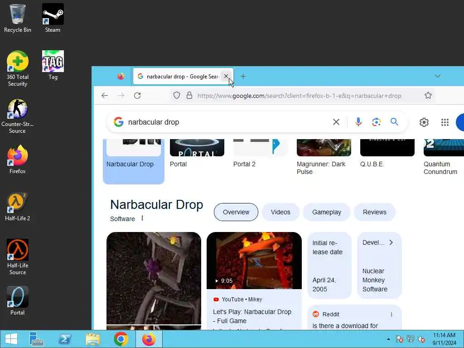
Task: Open the Firefox desktop shortcut
Action: (x=18, y=159)
